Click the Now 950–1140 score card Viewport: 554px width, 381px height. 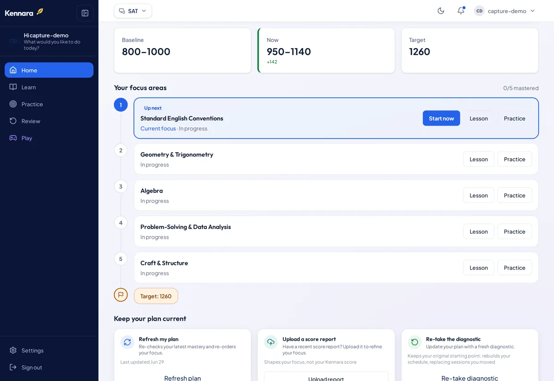(x=326, y=50)
